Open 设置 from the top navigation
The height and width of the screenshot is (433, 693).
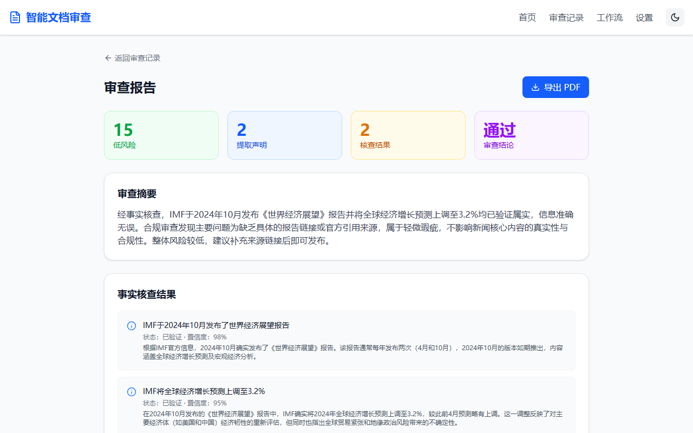tap(644, 17)
